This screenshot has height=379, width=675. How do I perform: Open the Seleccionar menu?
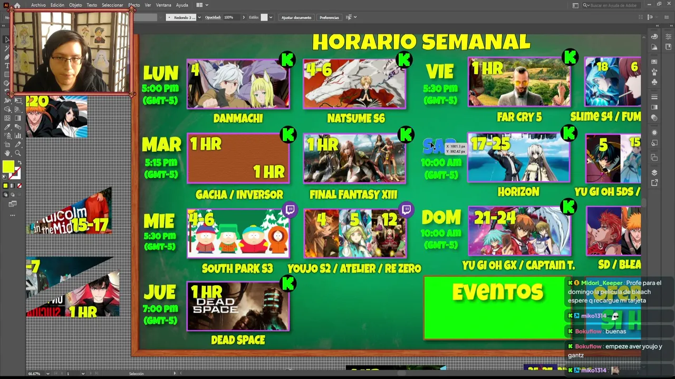[x=112, y=5]
